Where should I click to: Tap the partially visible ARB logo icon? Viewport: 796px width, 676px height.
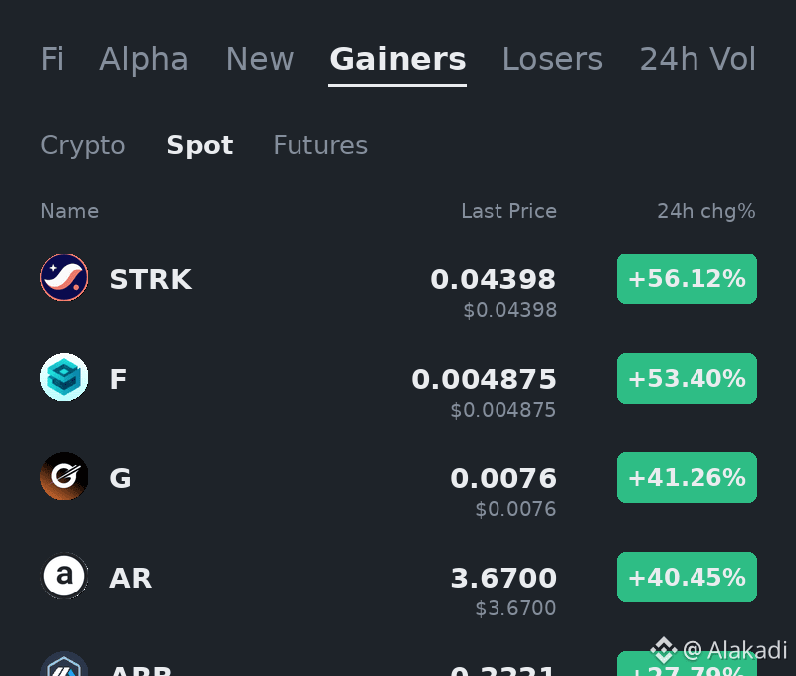[x=64, y=664]
